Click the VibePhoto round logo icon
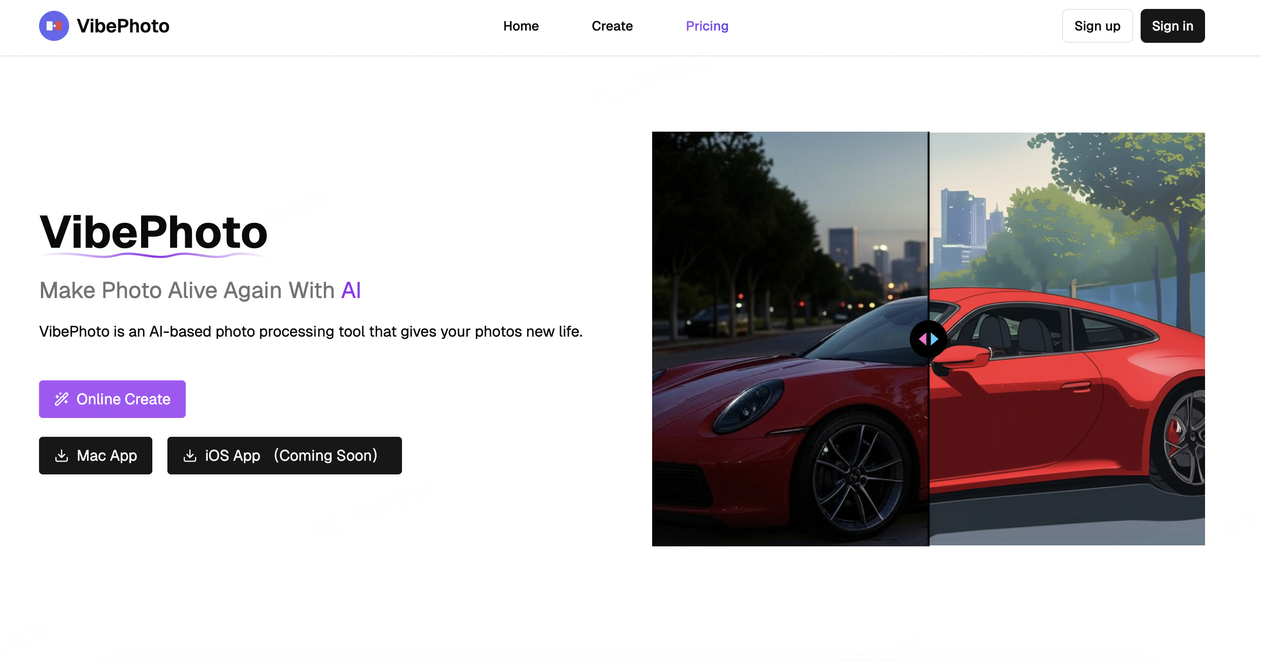1261x662 pixels. 54,26
